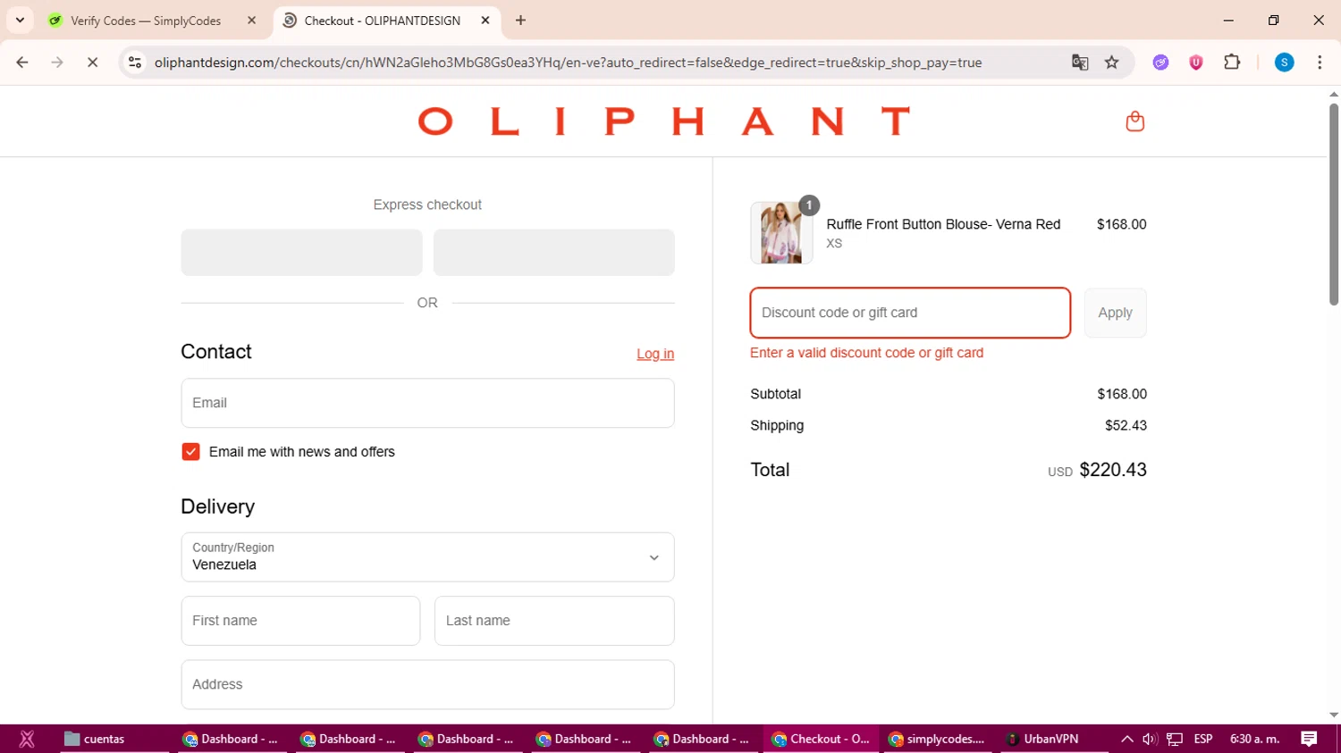Go back to the previous page
This screenshot has height=753, width=1341.
[x=22, y=63]
